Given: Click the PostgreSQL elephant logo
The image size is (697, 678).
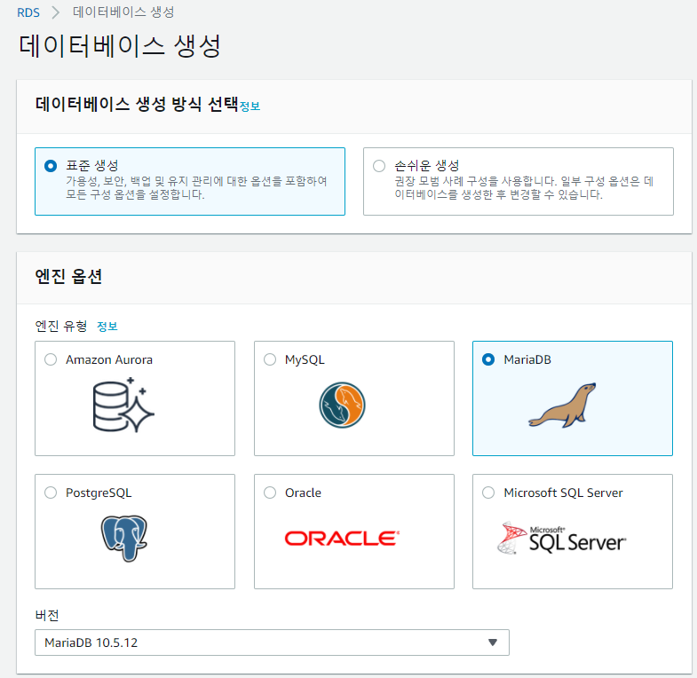Looking at the screenshot, I should coord(124,538).
